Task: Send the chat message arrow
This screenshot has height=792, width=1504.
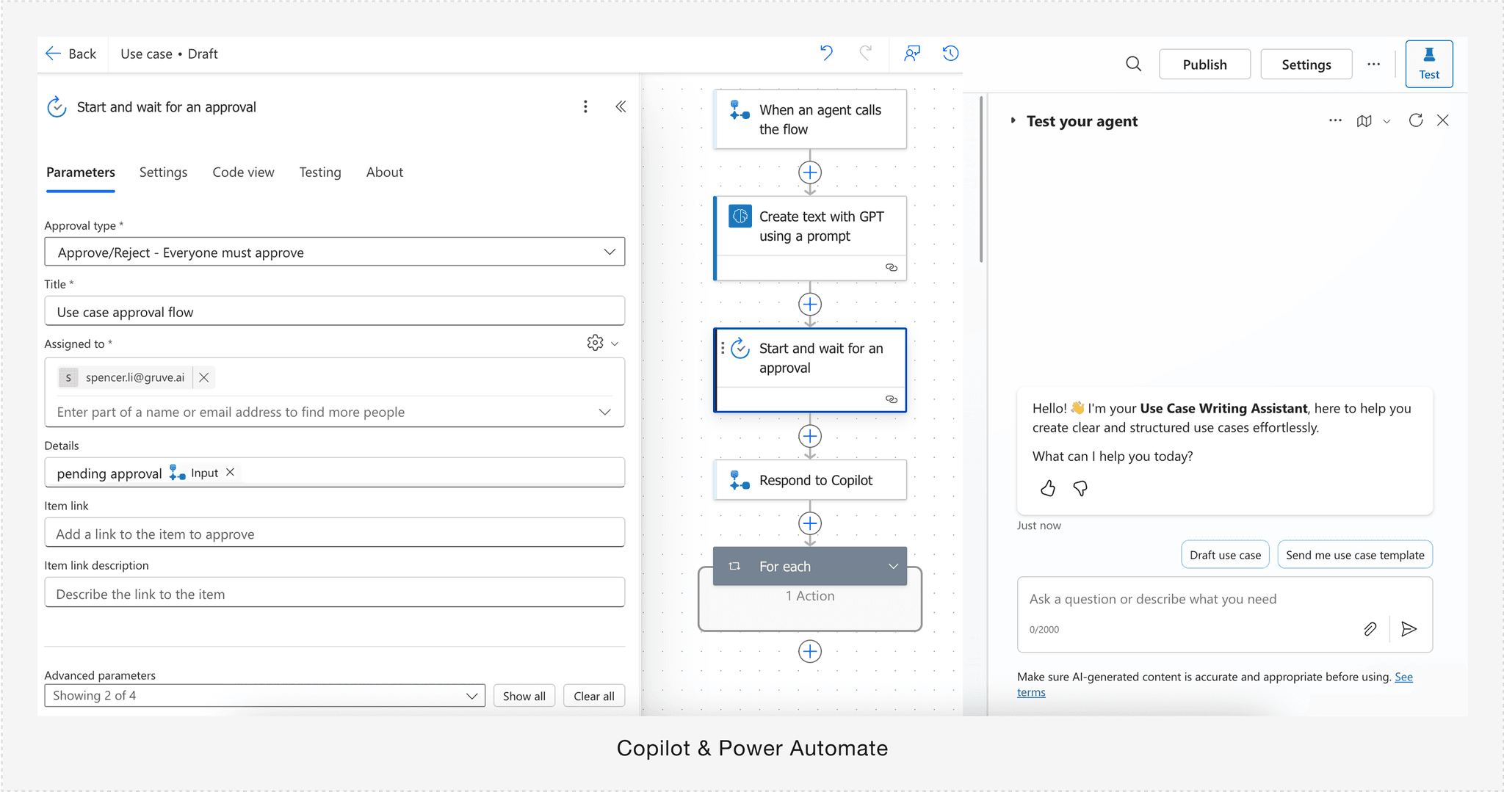Action: (1409, 629)
